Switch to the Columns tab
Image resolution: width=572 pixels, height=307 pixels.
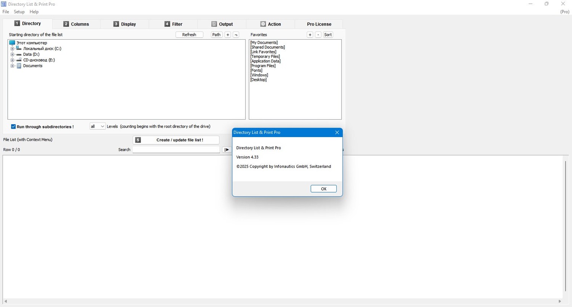(76, 24)
